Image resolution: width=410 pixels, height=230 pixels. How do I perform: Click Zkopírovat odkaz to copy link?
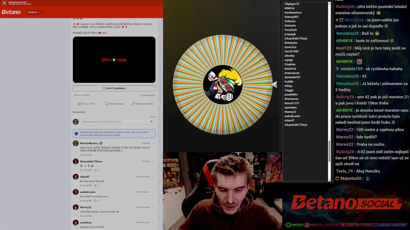142,104
